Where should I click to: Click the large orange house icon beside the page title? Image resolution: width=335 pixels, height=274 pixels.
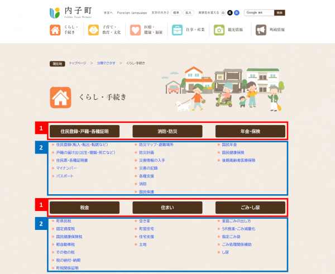click(60, 98)
